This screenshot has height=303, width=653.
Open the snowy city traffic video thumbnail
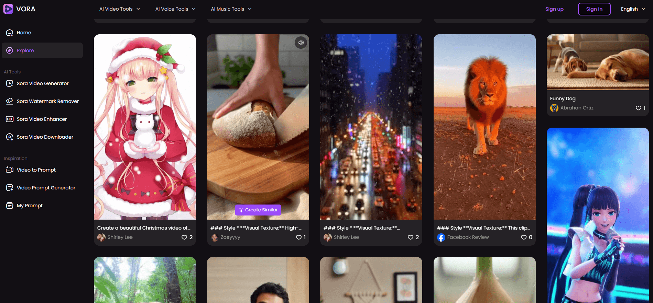[x=371, y=127]
